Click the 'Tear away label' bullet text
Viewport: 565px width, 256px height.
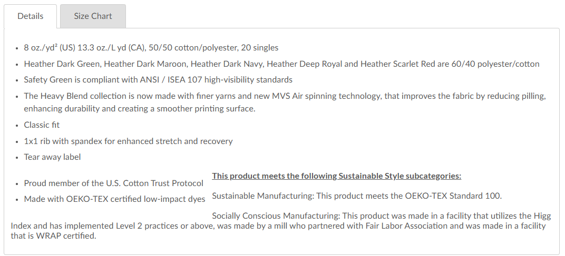(x=52, y=157)
